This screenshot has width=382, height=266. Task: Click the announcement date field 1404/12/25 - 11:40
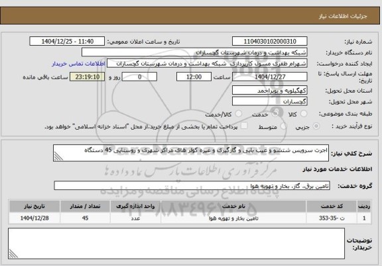(x=67, y=41)
